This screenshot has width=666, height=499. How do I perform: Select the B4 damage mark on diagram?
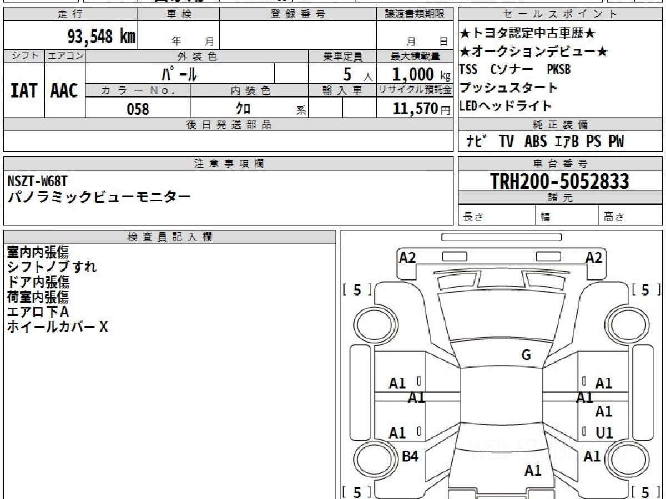tap(410, 456)
